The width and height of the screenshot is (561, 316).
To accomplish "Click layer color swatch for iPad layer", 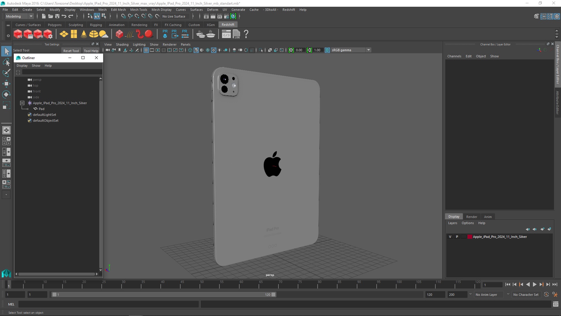I will point(470,237).
